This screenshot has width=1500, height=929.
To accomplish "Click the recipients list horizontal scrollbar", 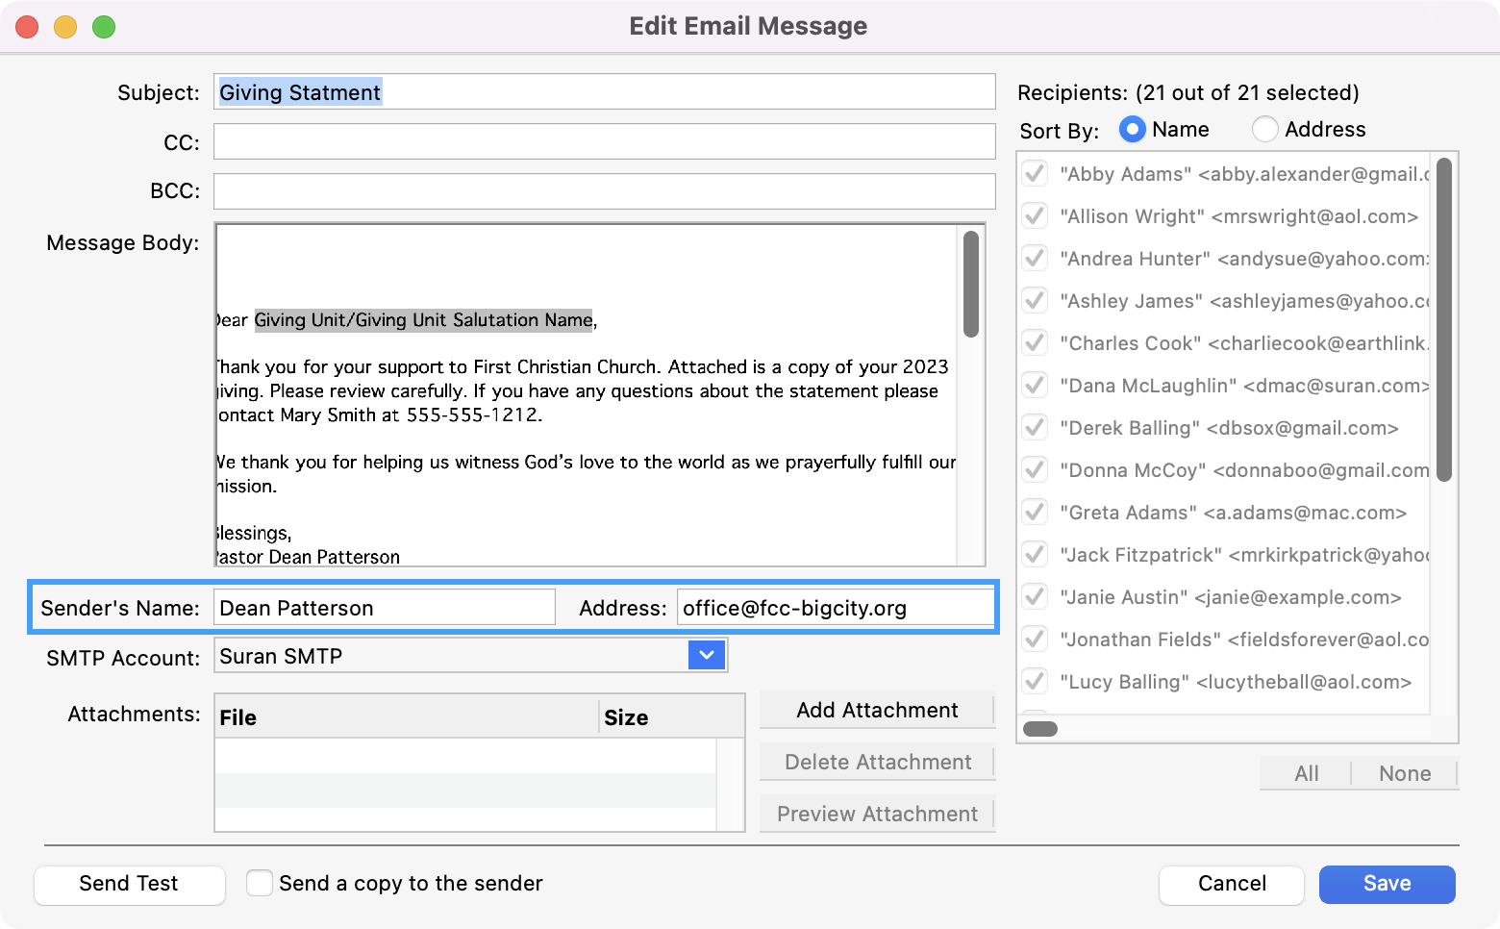I will [1040, 729].
